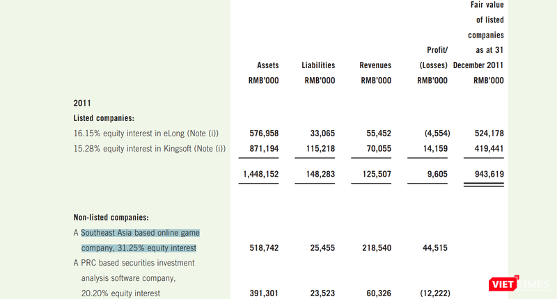Select the "Liabilities" column header
The image size is (557, 299).
tap(318, 65)
